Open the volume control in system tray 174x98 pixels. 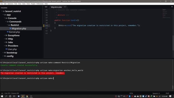click(124, 96)
